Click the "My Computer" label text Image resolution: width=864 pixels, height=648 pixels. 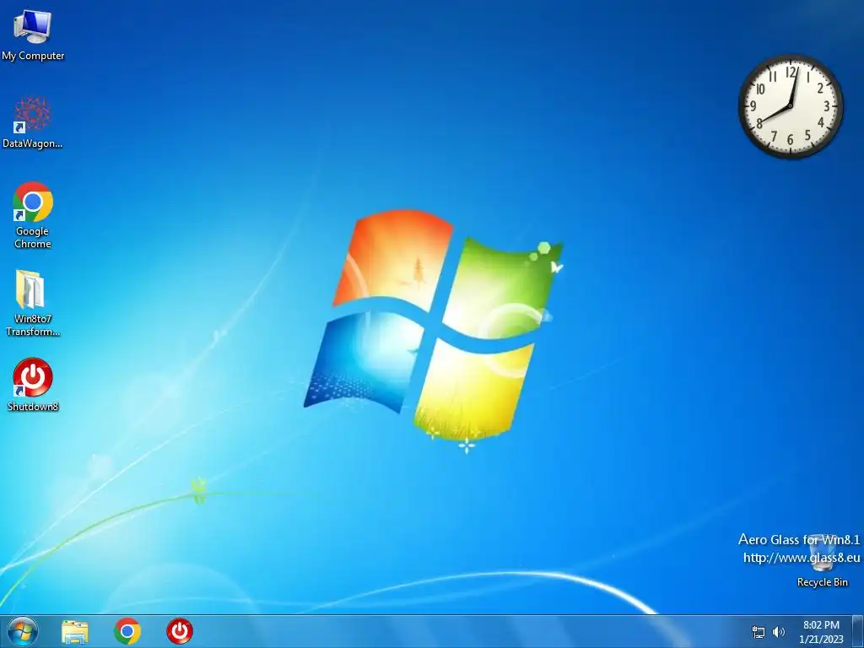pyautogui.click(x=33, y=56)
